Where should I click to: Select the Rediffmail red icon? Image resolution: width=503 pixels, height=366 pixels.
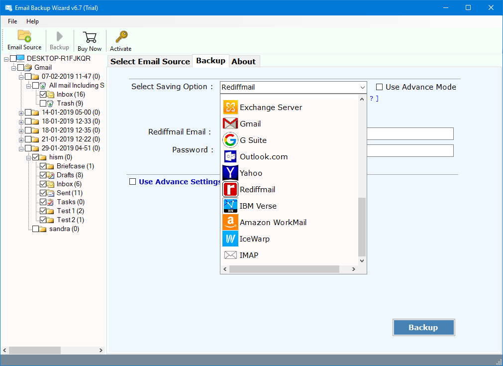coord(230,189)
